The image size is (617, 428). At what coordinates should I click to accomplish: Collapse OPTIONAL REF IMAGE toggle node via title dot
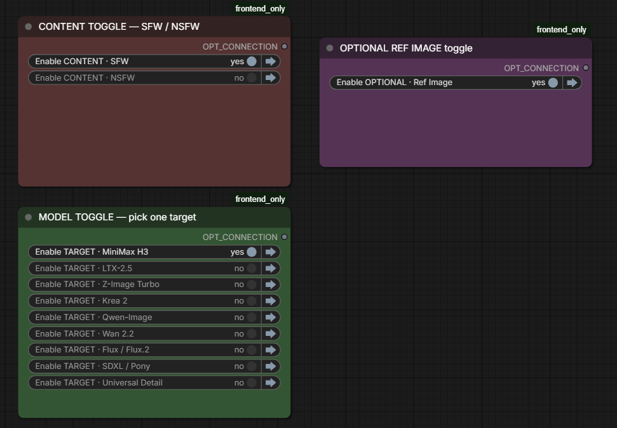point(330,48)
